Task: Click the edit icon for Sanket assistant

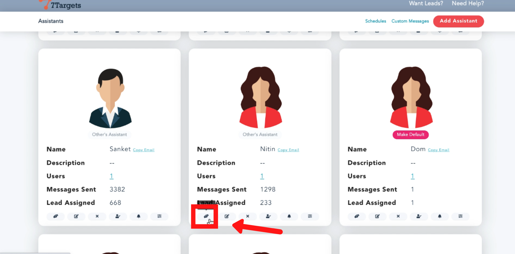Action: 76,216
